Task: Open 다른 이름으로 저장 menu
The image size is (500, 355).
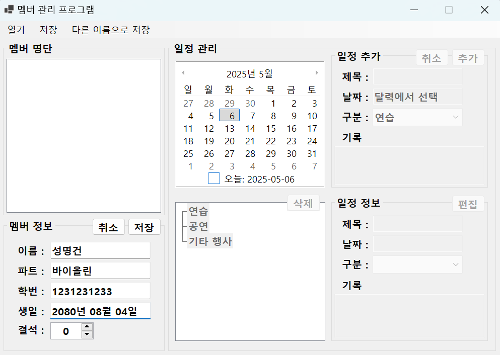Action: 111,30
